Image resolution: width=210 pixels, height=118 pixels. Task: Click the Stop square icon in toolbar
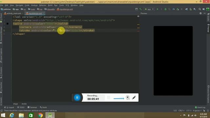(x=181, y=9)
